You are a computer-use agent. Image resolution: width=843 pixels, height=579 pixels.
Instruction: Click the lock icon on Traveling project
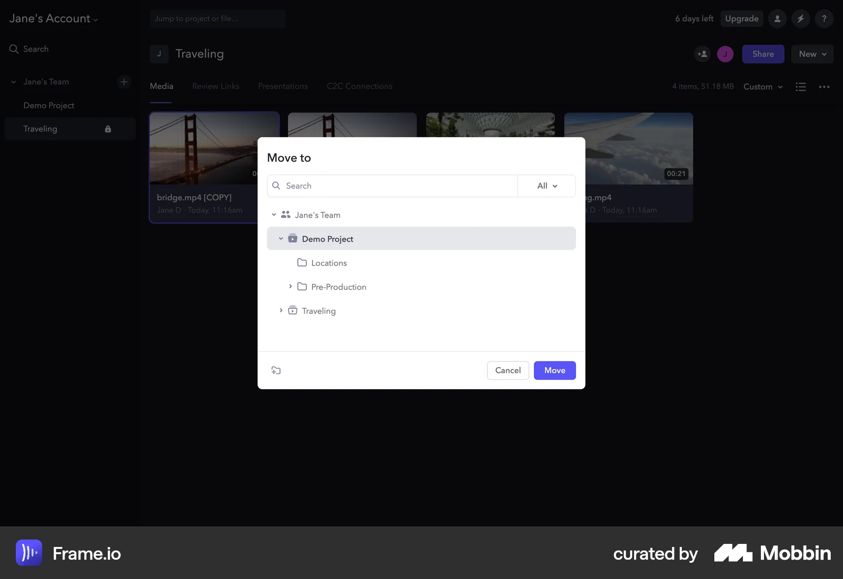tap(108, 129)
